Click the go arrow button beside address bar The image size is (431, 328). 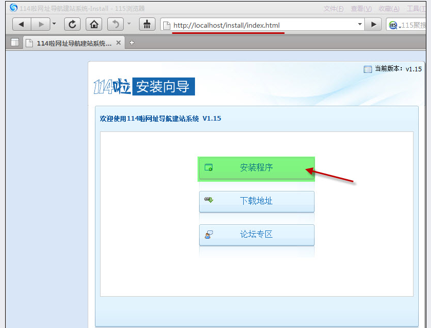(x=374, y=25)
